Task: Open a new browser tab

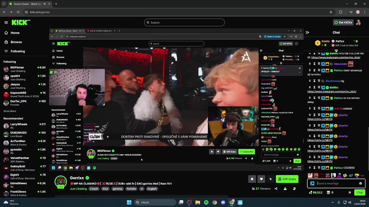Action: pos(56,4)
